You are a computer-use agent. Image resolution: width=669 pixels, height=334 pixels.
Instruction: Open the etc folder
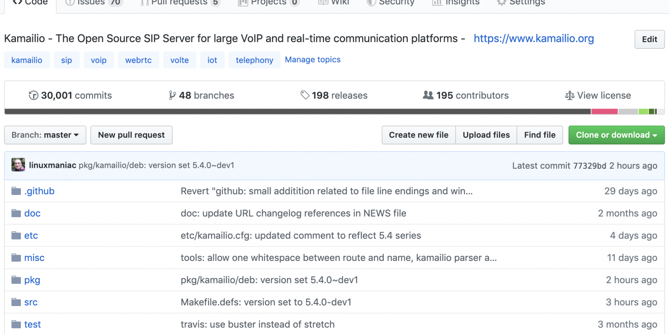coord(31,235)
